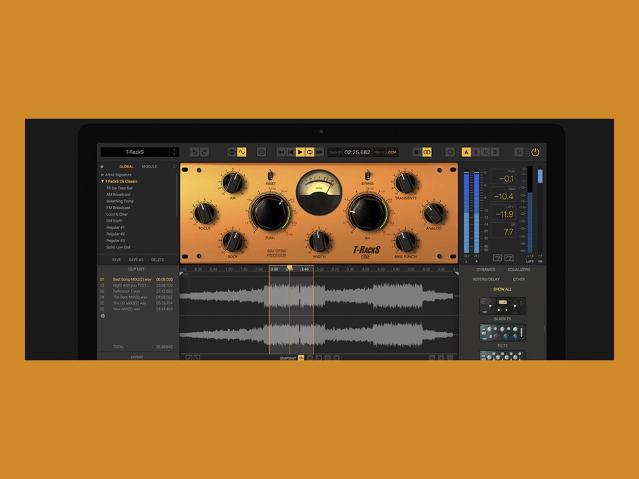
Task: Select snapshot A
Action: pyautogui.click(x=466, y=152)
